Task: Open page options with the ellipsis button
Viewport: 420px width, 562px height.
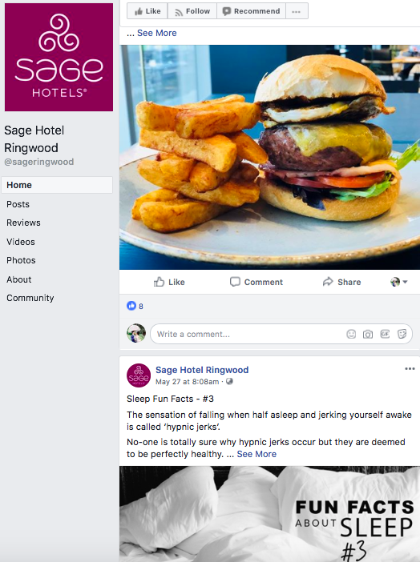Action: [297, 11]
